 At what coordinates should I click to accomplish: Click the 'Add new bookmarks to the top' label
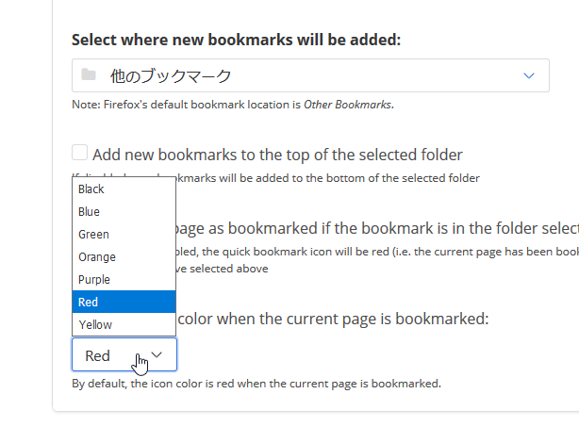coord(277,155)
